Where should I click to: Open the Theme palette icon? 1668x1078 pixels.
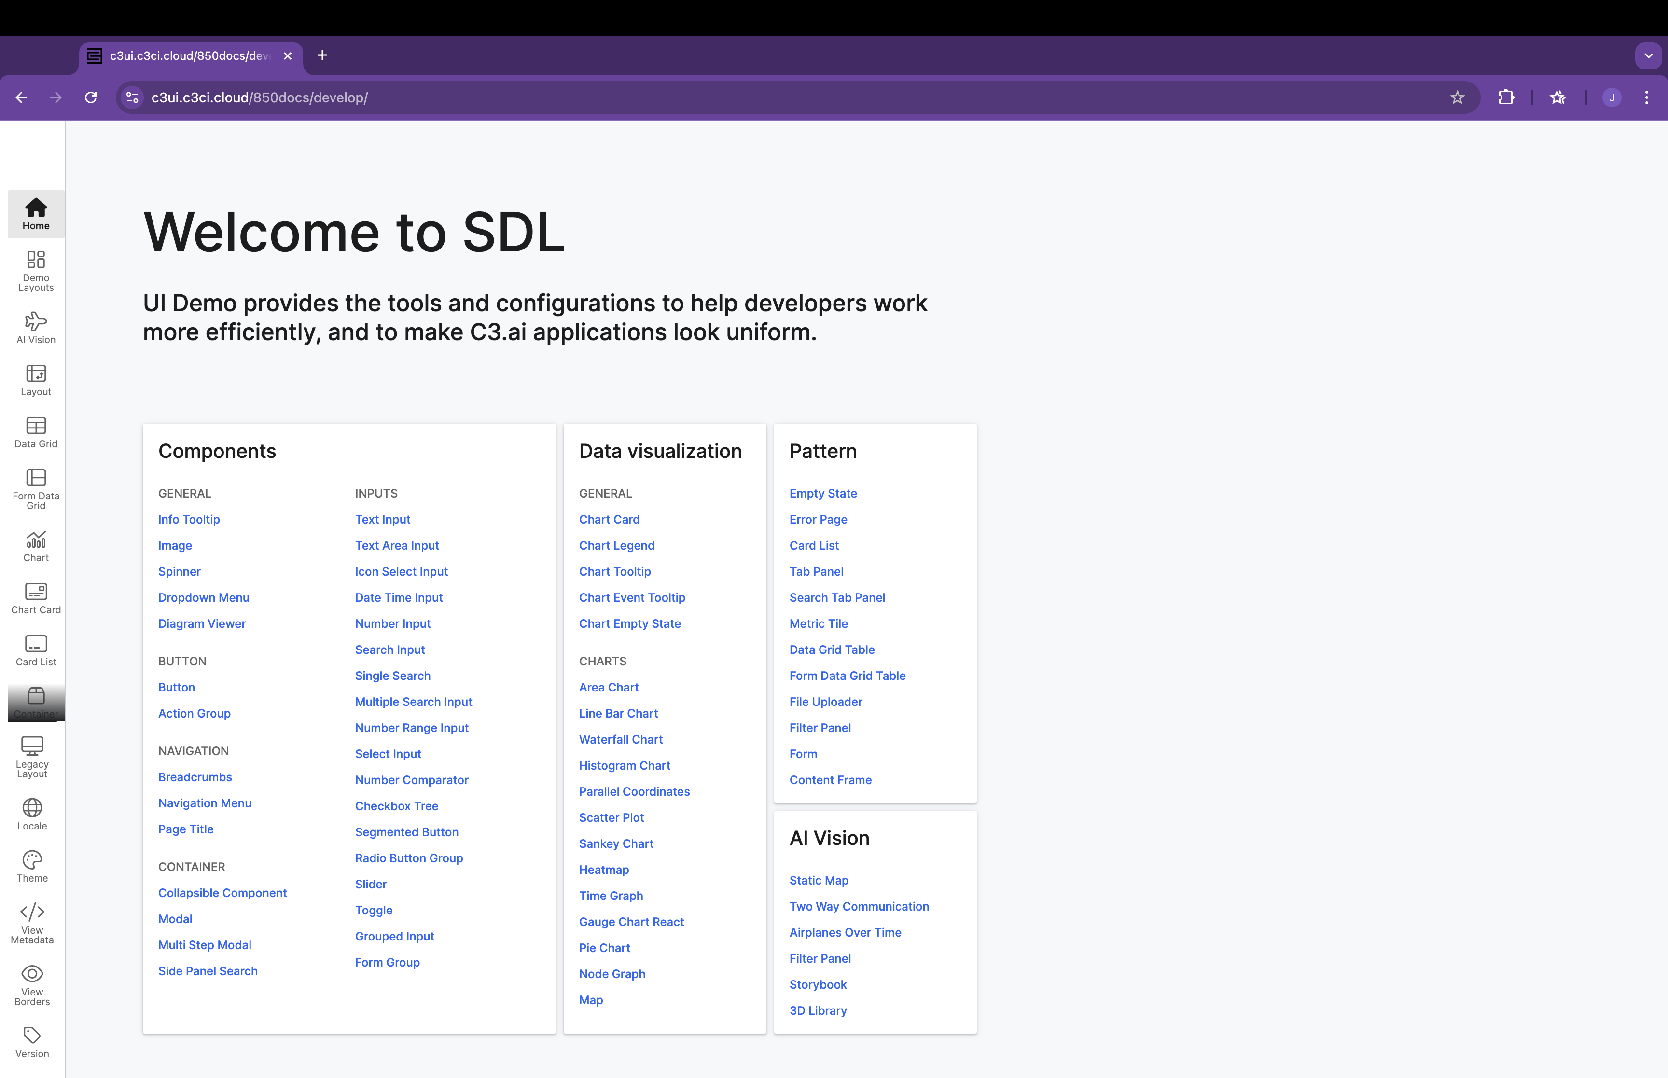coord(32,859)
